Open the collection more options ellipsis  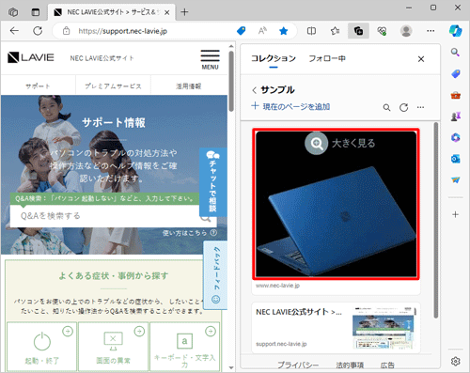420,107
